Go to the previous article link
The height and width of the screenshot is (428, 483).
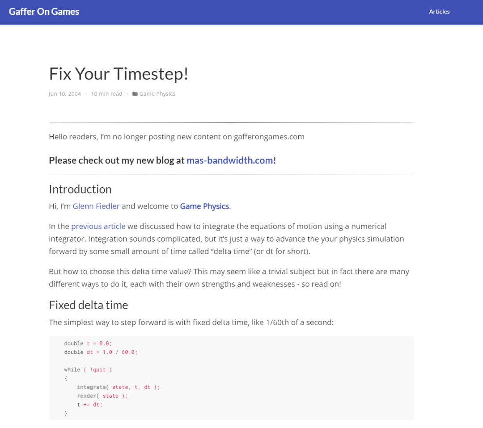tap(98, 226)
